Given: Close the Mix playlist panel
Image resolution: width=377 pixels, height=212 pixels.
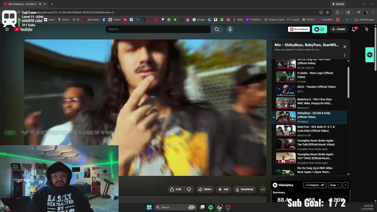Looking at the screenshot, I should click(x=345, y=47).
